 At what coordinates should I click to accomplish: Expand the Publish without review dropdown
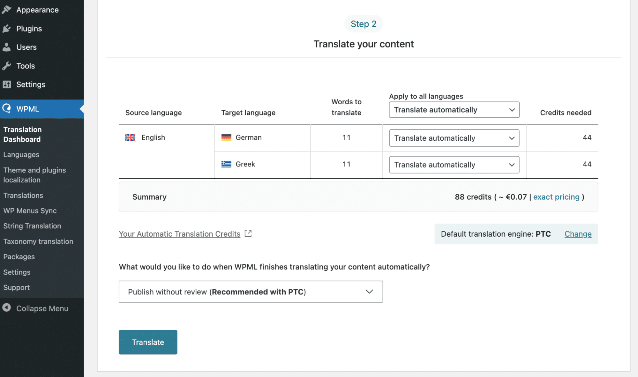click(x=251, y=292)
